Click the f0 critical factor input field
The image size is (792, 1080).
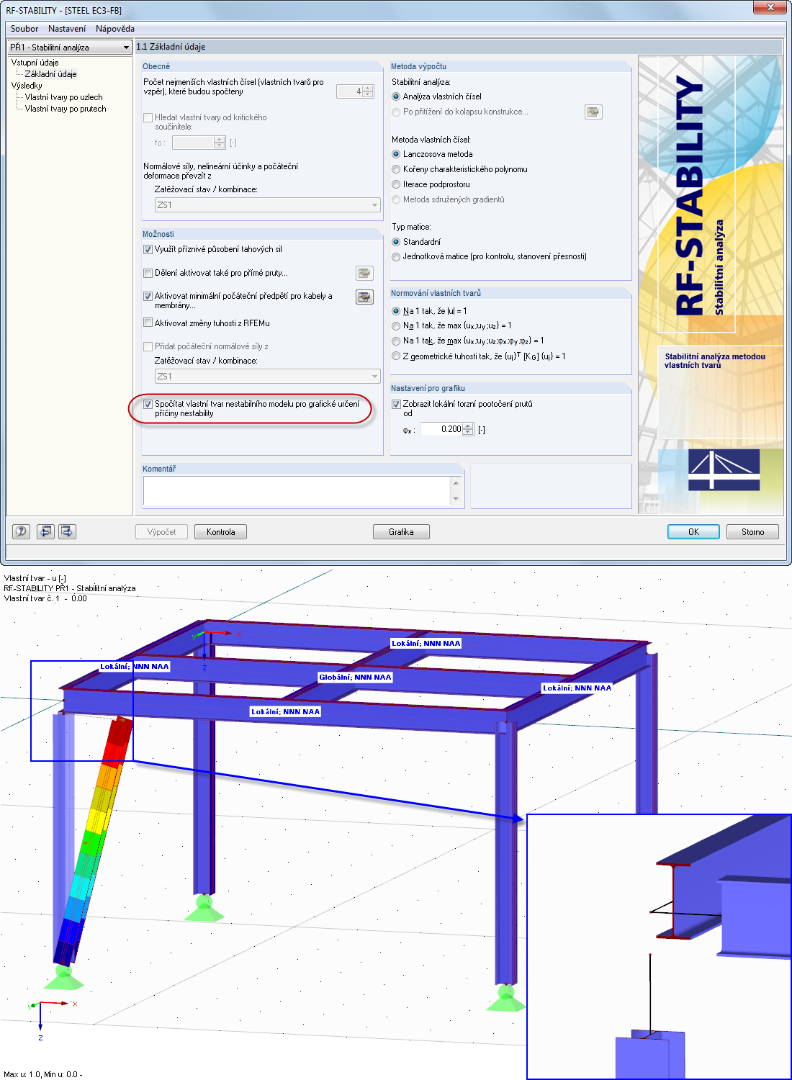[x=193, y=143]
